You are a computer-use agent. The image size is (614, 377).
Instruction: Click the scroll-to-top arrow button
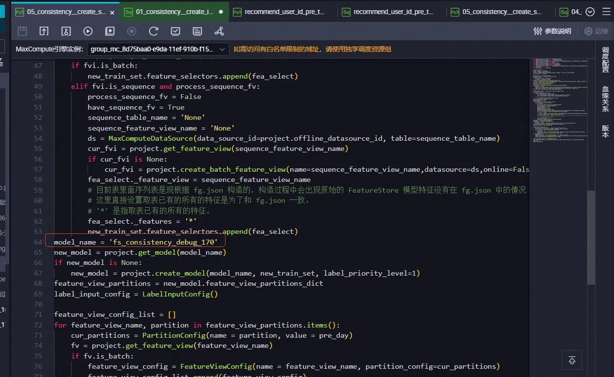(572, 360)
